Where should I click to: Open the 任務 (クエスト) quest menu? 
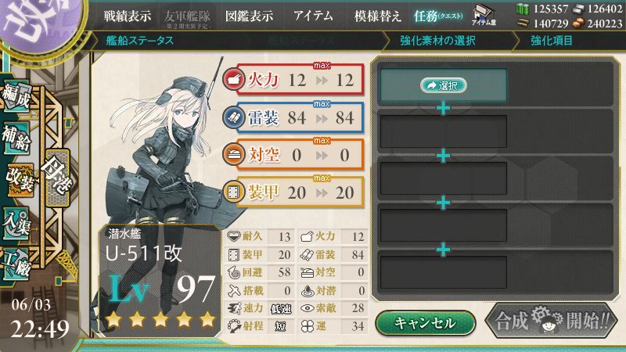coord(438,16)
